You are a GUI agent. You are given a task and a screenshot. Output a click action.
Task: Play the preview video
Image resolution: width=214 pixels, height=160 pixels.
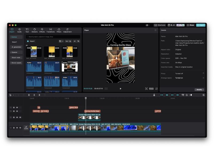[121, 89]
